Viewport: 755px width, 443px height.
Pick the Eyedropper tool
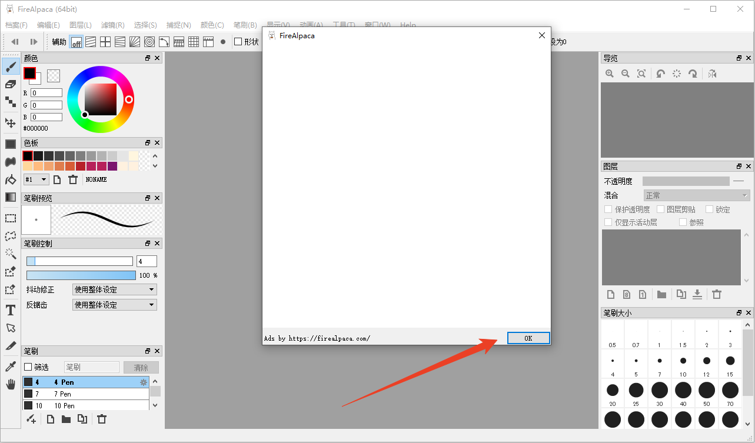point(11,367)
